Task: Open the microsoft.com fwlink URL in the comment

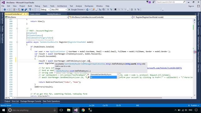Action: (164, 68)
